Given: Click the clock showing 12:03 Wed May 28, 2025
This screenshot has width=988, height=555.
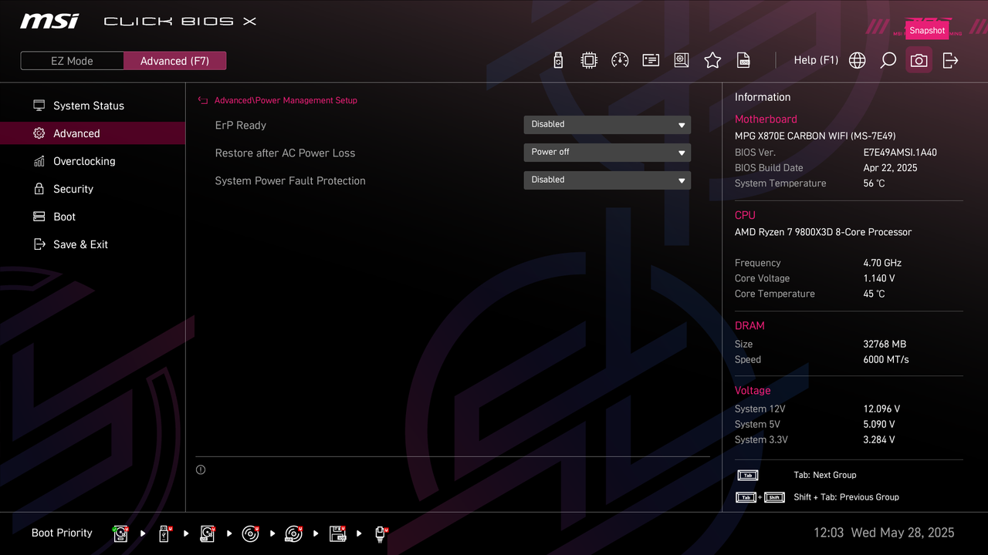Looking at the screenshot, I should click(x=884, y=533).
